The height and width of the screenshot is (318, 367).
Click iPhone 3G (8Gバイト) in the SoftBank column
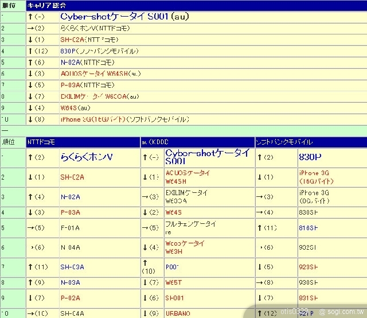coord(314,197)
